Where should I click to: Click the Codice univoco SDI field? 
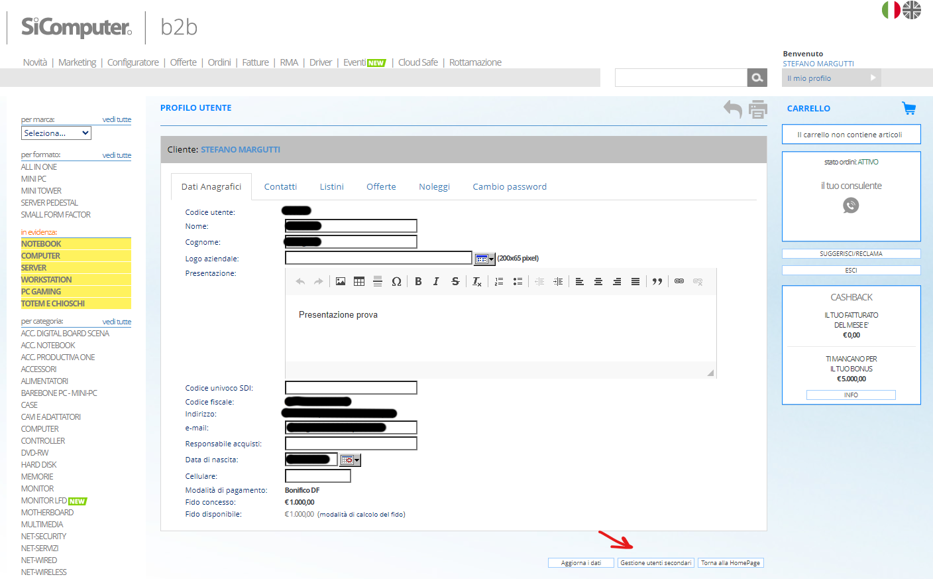click(351, 388)
